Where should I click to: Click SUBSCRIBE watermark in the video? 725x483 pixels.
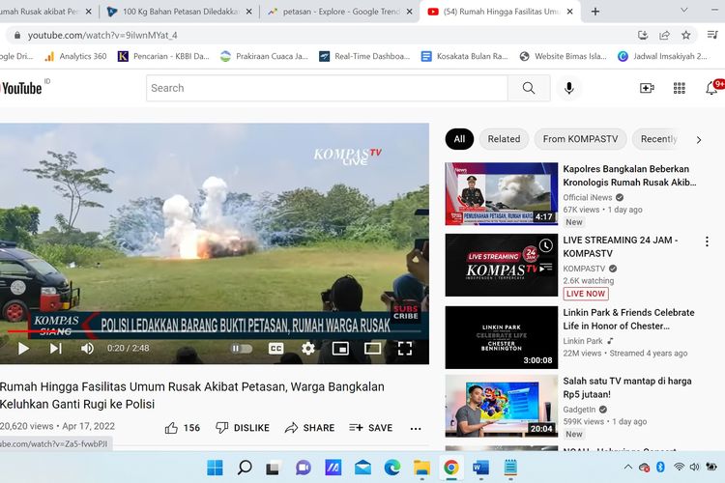pyautogui.click(x=405, y=312)
